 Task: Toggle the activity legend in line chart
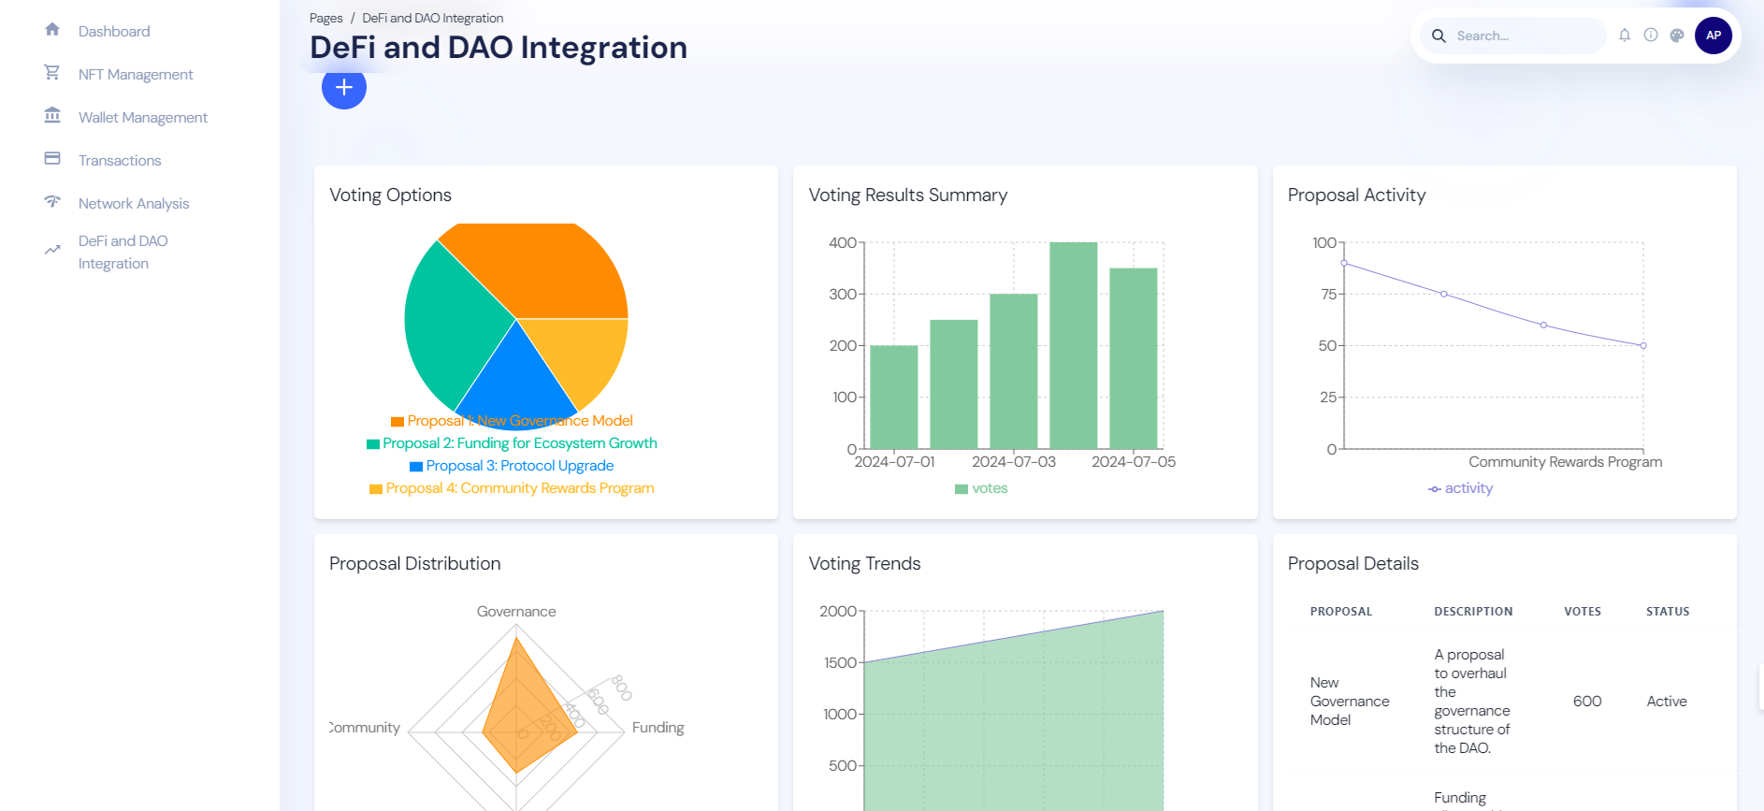[x=1460, y=488]
